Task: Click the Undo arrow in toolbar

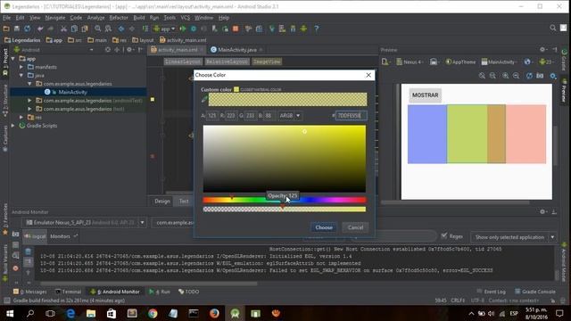Action: pyautogui.click(x=40, y=29)
